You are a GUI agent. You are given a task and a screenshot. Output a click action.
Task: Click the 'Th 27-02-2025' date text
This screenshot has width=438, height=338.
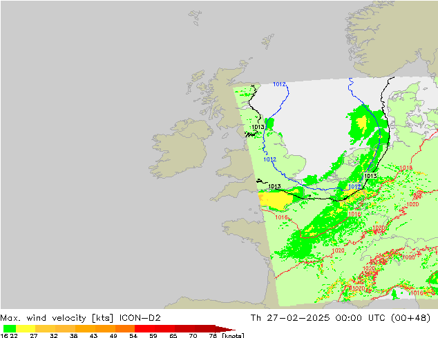290,318
